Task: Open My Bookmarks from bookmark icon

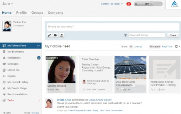Action: tap(4, 52)
